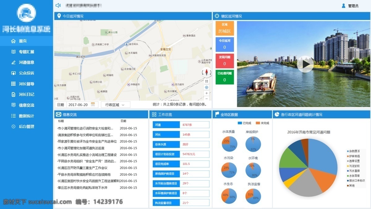Viewport: 371px width, 209px height.
Task: Click the 污泥淤积 legend color swatch
Action: pyautogui.click(x=347, y=166)
